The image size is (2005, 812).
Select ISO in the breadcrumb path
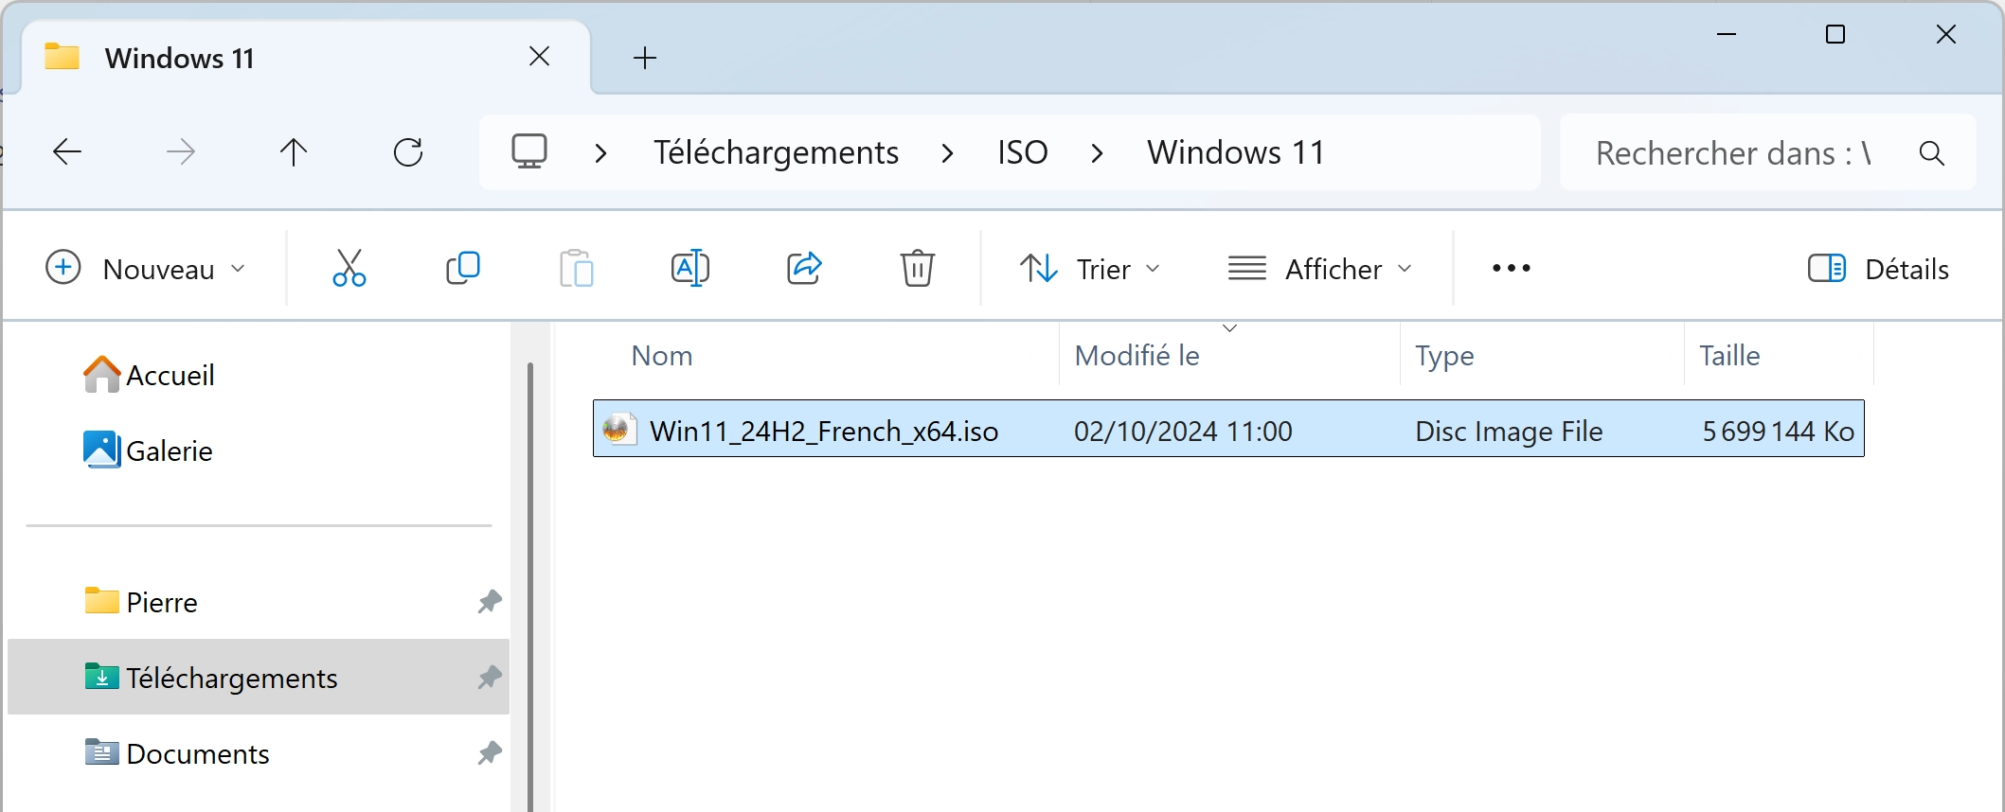coord(1022,152)
